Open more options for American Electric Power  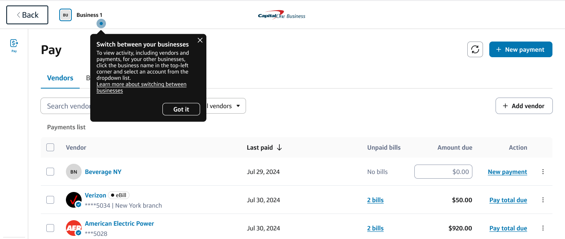coord(543,228)
